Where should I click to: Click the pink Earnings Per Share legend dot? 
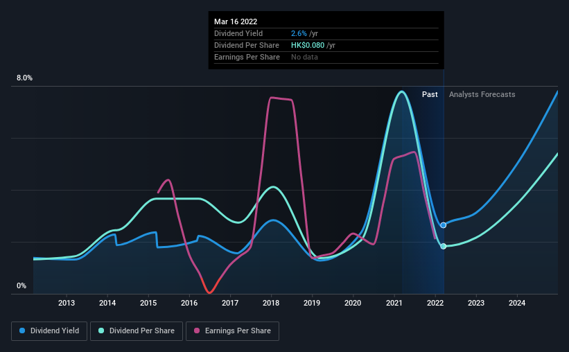pyautogui.click(x=197, y=331)
